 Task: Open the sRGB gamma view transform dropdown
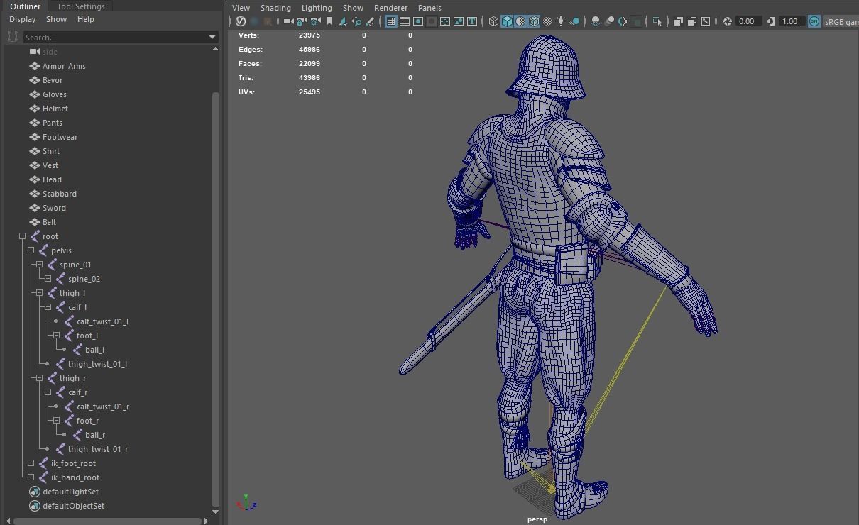point(841,21)
